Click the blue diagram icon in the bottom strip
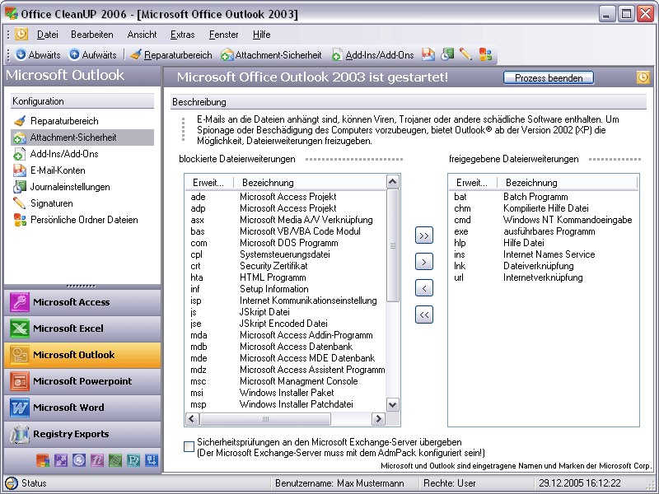 pyautogui.click(x=152, y=460)
